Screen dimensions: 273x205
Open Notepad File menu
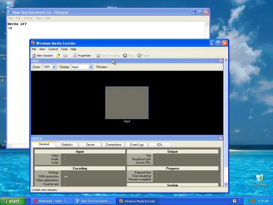click(10, 18)
